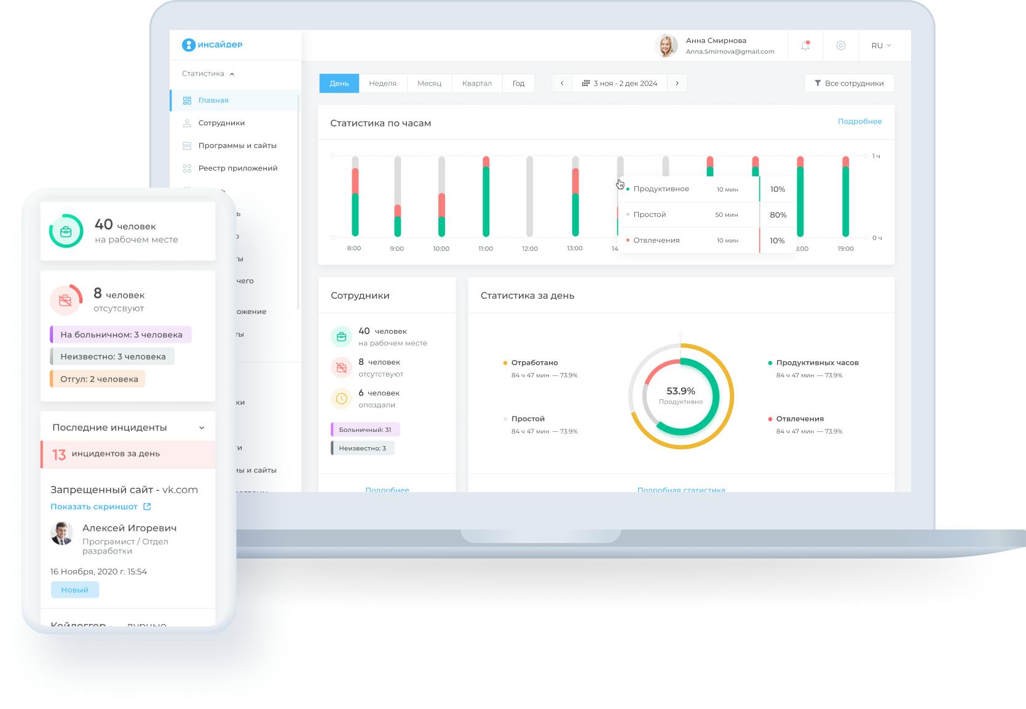Viewport: 1026px width, 709px height.
Task: Click the calendar icon in date range
Action: pos(585,84)
